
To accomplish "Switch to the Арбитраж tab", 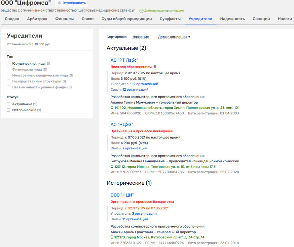I will [37, 19].
